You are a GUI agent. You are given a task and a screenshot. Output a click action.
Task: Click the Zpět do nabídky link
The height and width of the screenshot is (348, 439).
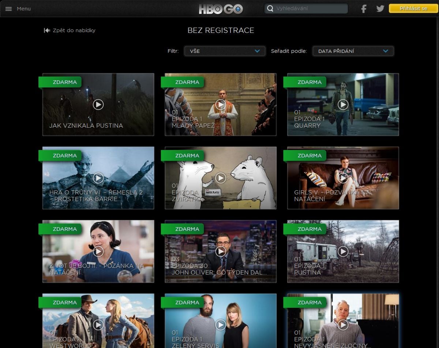(x=74, y=30)
